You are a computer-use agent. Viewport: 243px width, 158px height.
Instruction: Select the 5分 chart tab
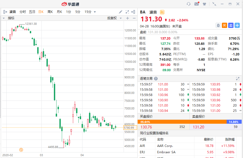[x=78, y=12]
